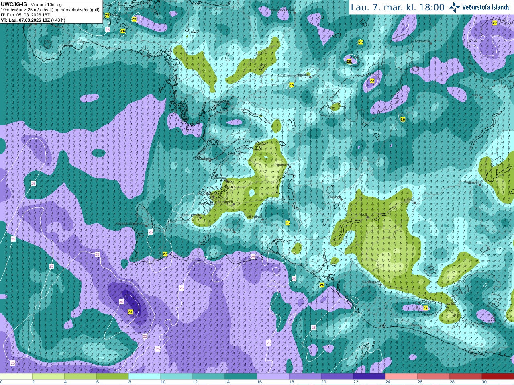Viewport: 514px width, 385px height.
Task: Click the dark red 30+ m/s legend swatch
Action: (x=498, y=377)
